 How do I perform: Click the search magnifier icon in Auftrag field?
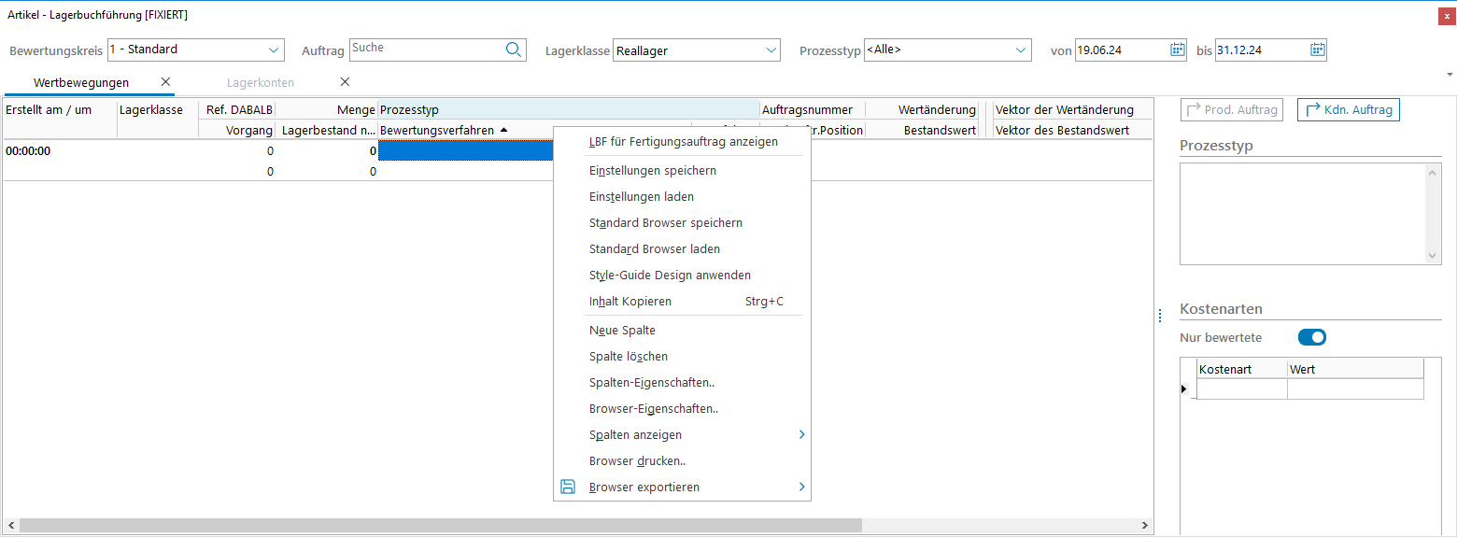pos(514,49)
